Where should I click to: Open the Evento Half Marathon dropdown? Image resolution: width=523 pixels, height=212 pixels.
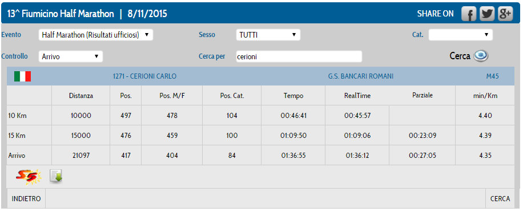pyautogui.click(x=96, y=35)
